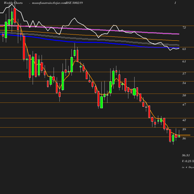Click the last green candle on the right
This screenshot has height=194, width=194.
coord(179,136)
